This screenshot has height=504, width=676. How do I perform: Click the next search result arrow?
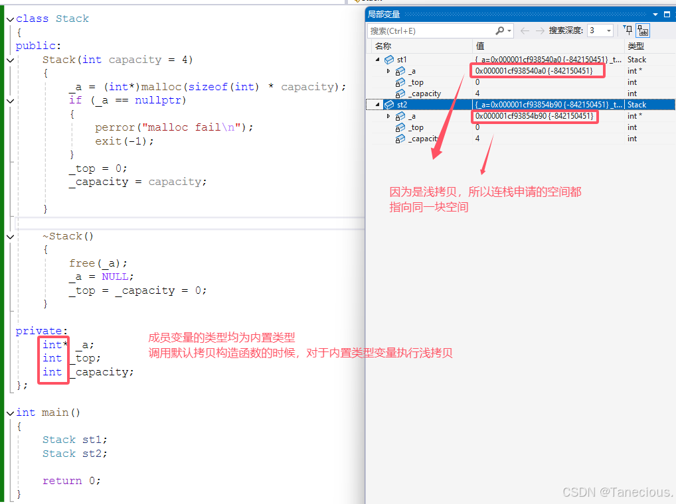tap(540, 31)
